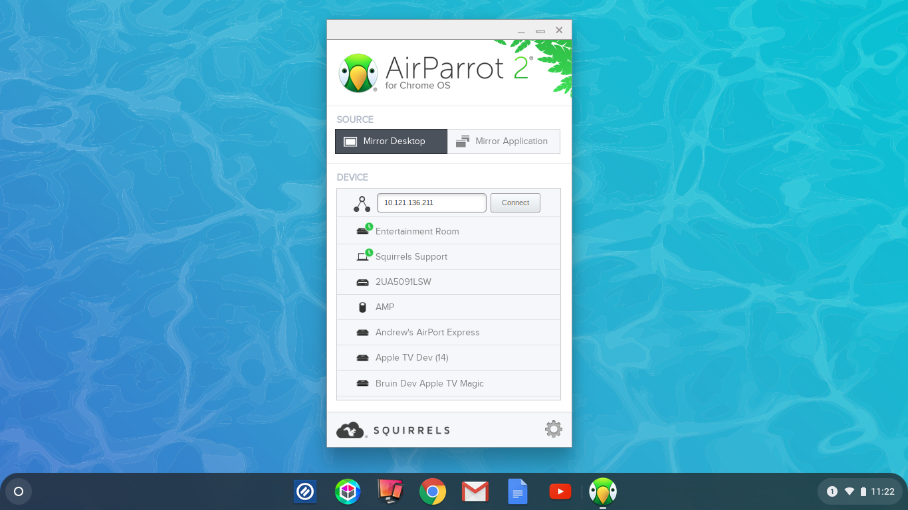
Task: Open the launcher circle button in shelf
Action: [x=19, y=491]
